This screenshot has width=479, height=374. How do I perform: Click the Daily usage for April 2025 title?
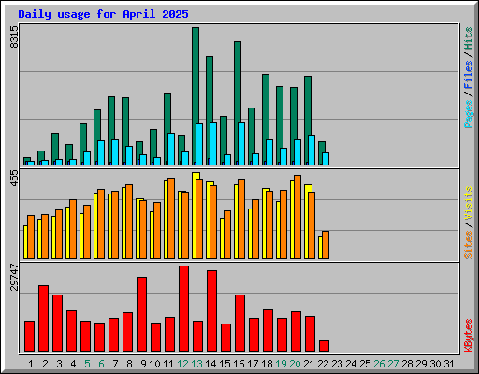(103, 14)
